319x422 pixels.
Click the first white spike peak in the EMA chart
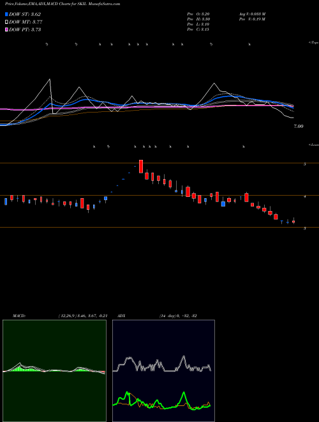tap(50, 79)
